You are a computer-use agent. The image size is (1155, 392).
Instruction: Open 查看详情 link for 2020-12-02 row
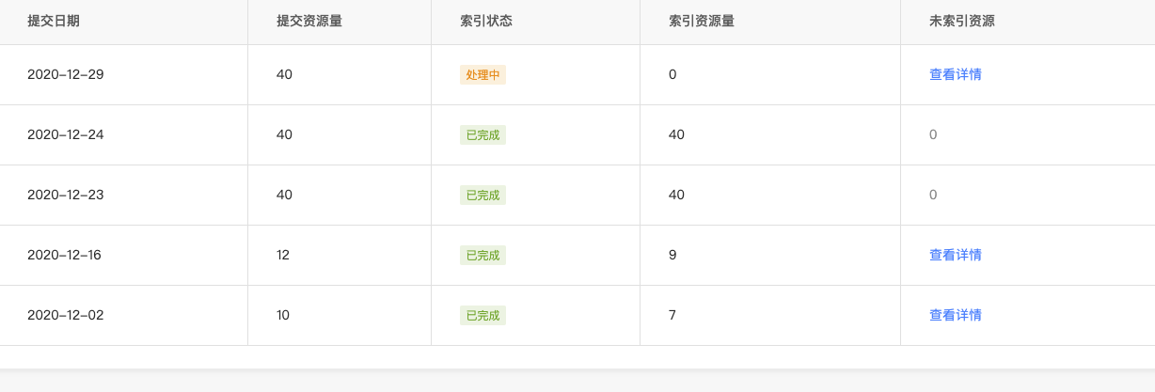(956, 315)
